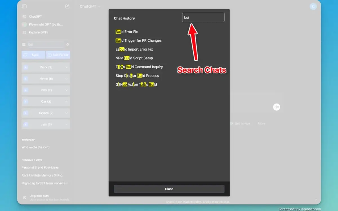Viewport: 338px width, 211px height.
Task: Expand the Home folder chevron
Action: pos(66,79)
